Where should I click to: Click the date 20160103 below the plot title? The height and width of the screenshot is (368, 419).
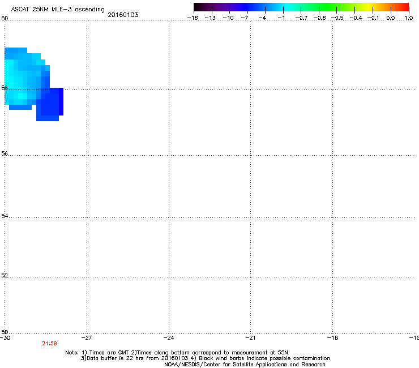coord(123,15)
